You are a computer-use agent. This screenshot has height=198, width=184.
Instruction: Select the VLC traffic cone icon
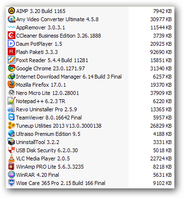pos(12,158)
